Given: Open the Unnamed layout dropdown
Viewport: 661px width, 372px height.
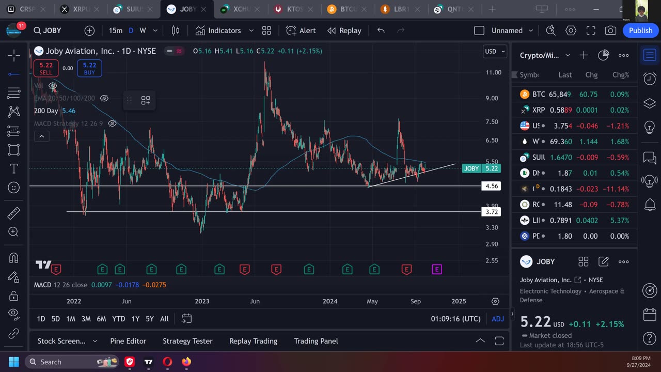Looking at the screenshot, I should point(512,30).
